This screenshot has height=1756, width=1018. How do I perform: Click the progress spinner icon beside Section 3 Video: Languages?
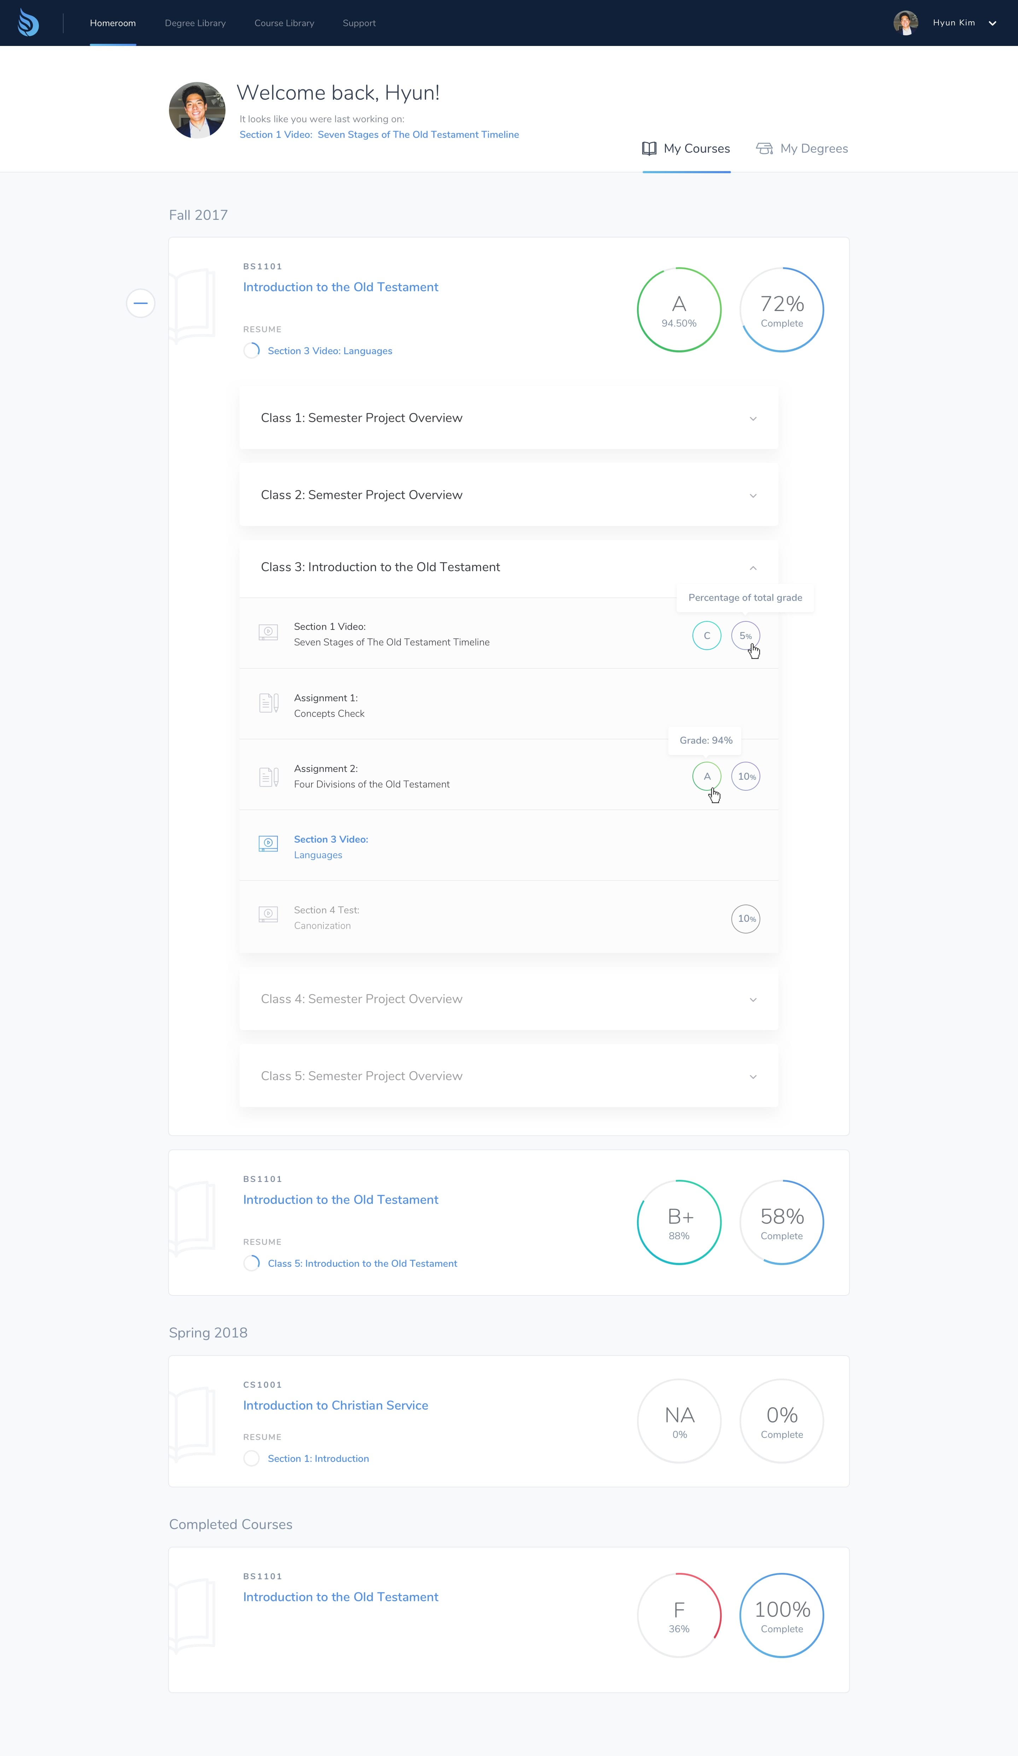click(252, 351)
